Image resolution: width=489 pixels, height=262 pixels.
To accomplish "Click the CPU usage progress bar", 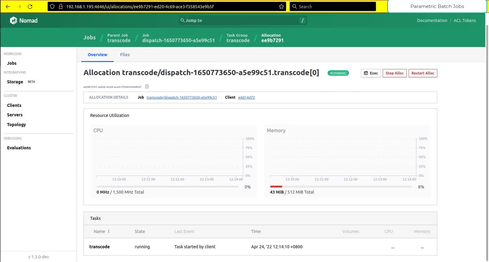I will click(x=167, y=187).
